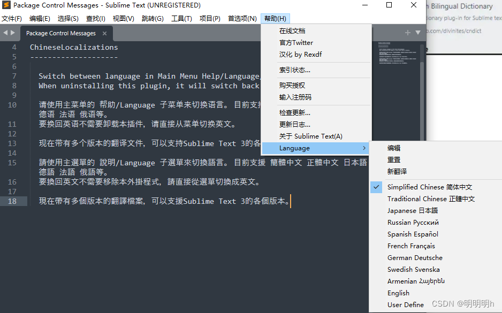Enable Traditional Chinese 正體中文
Screen dimensions: 502x313
click(x=429, y=199)
